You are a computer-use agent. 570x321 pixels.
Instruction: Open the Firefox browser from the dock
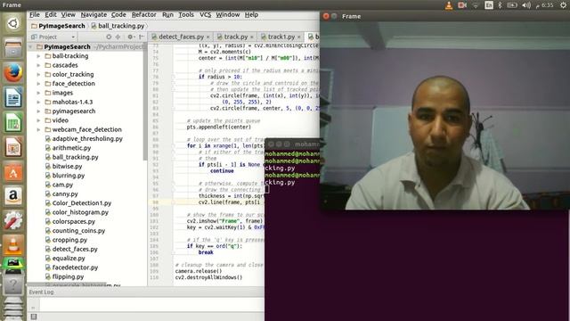tap(13, 73)
